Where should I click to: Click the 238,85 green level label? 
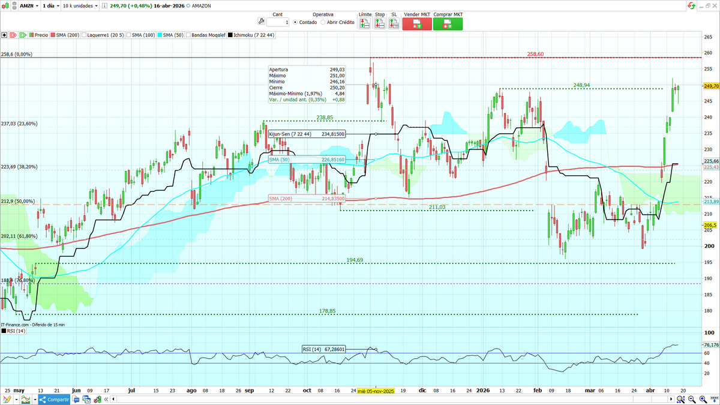(325, 118)
